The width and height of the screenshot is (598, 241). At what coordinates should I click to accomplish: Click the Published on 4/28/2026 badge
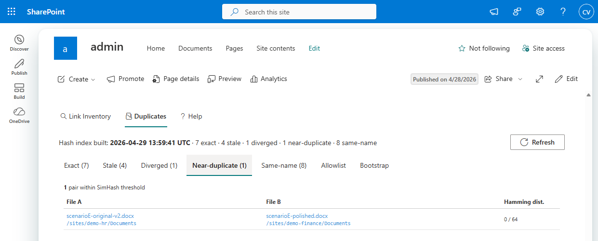point(444,80)
